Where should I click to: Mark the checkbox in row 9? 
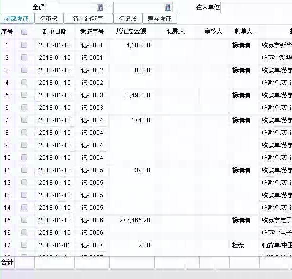(x=24, y=145)
